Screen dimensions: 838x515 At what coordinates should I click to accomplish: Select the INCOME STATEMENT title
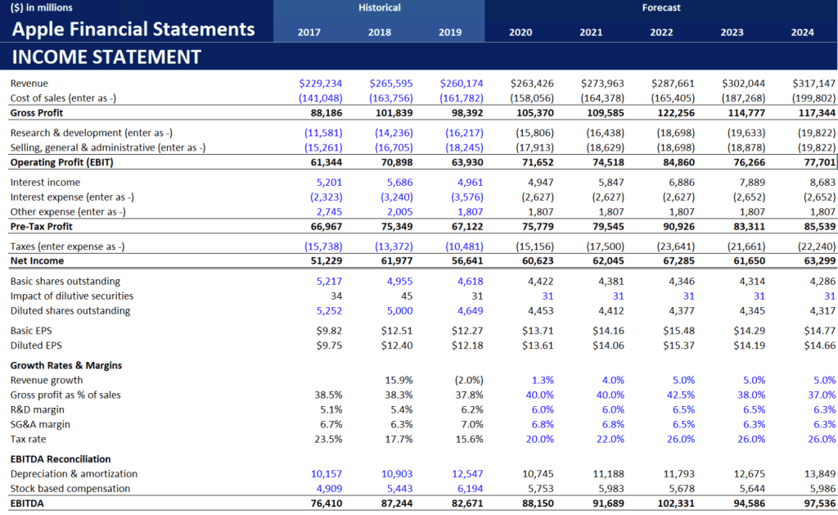(x=106, y=57)
